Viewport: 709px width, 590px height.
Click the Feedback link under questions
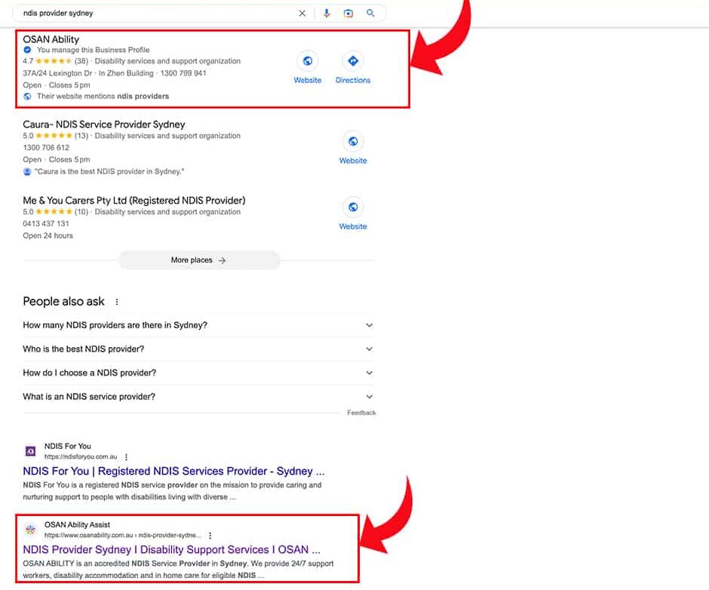point(361,413)
